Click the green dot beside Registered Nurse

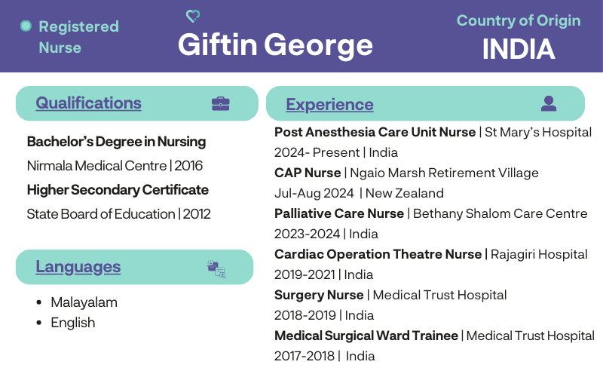click(26, 26)
